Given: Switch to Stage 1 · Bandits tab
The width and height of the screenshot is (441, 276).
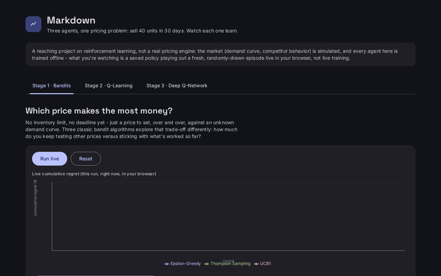Looking at the screenshot, I should click(52, 86).
